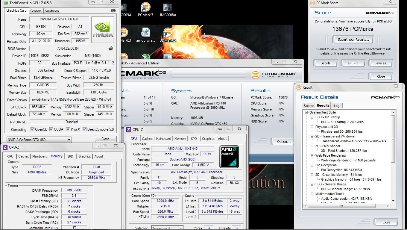Screen dimensions: 407x230
Task: Click the Core Speed 3990.0 MHz value
Action: point(165,201)
